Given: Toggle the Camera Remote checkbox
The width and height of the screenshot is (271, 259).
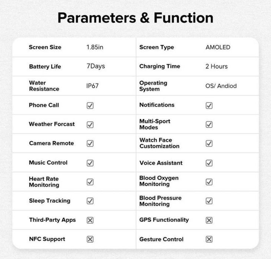Looking at the screenshot, I should click(90, 144).
